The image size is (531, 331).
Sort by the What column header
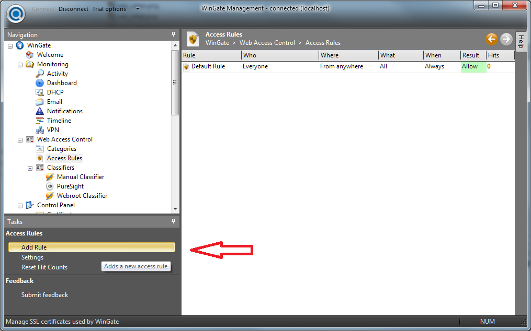(401, 55)
